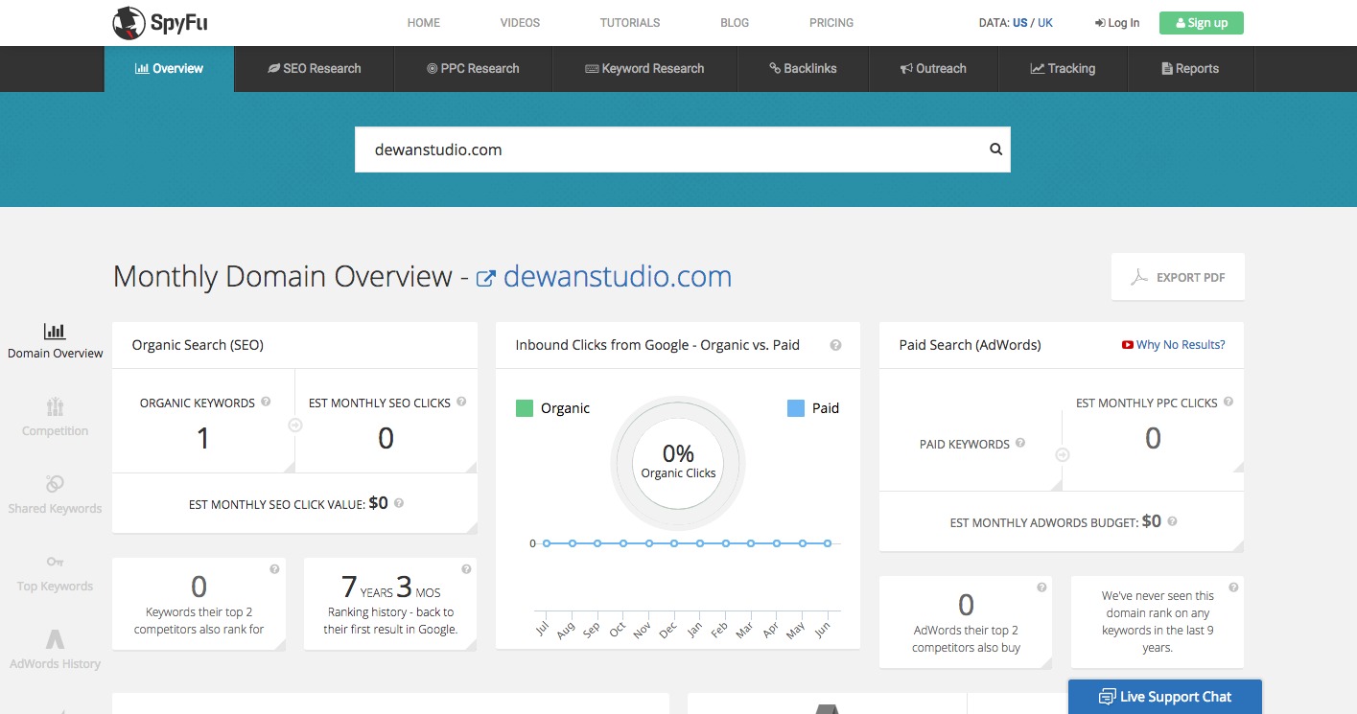Click help icon on AdWords competitors card
Image resolution: width=1357 pixels, height=714 pixels.
(x=1041, y=587)
